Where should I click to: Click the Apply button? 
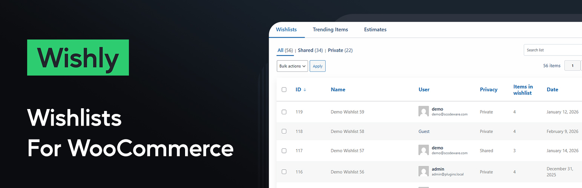click(318, 66)
